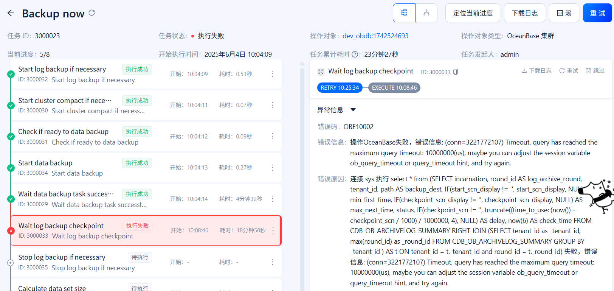Screen dimensions: 614x291
Task: Switch to topology graph view
Action: click(426, 13)
